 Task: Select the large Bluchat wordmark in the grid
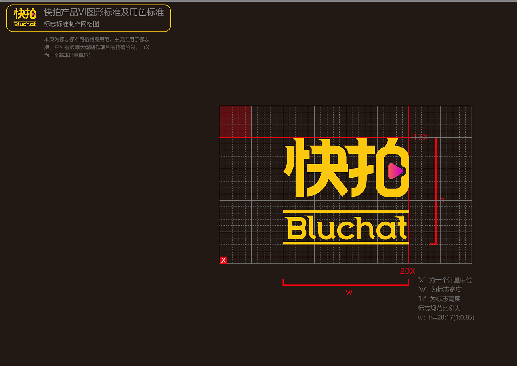click(x=346, y=228)
